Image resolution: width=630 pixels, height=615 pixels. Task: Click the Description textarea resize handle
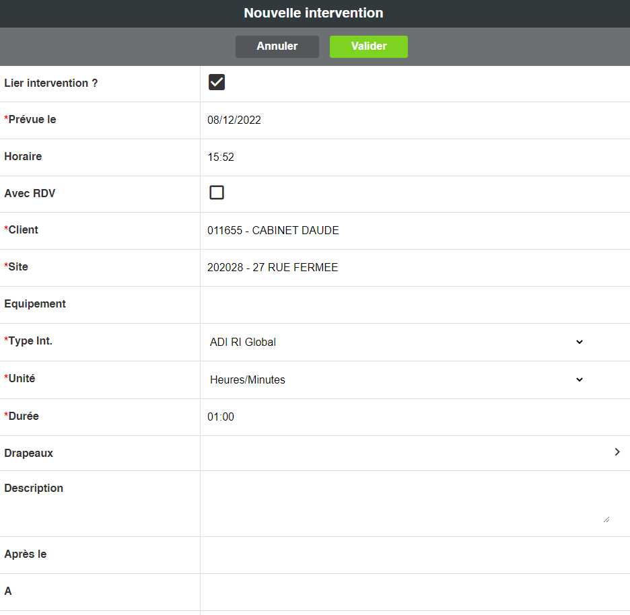606,519
